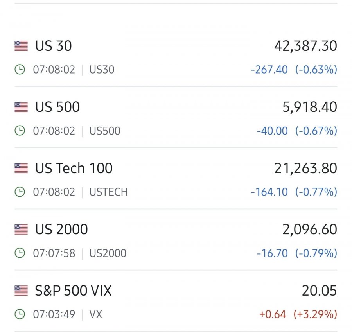Open the US Tech 100 index name

pyautogui.click(x=74, y=169)
